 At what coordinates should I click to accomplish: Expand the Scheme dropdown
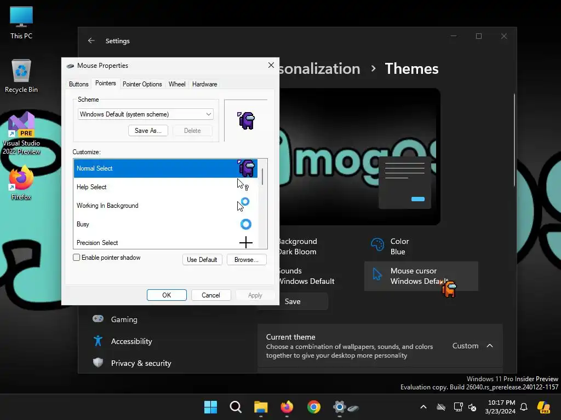pos(145,114)
